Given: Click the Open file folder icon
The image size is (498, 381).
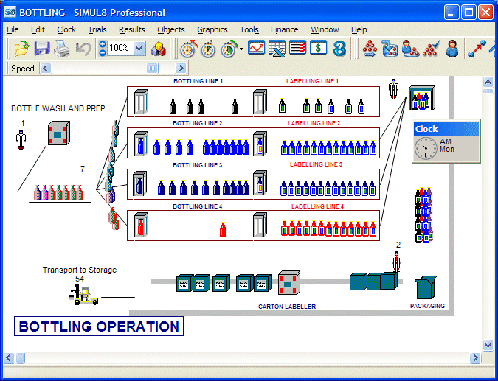Looking at the screenshot, I should 22,49.
